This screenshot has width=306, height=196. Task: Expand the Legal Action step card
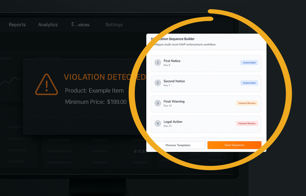pos(206,124)
